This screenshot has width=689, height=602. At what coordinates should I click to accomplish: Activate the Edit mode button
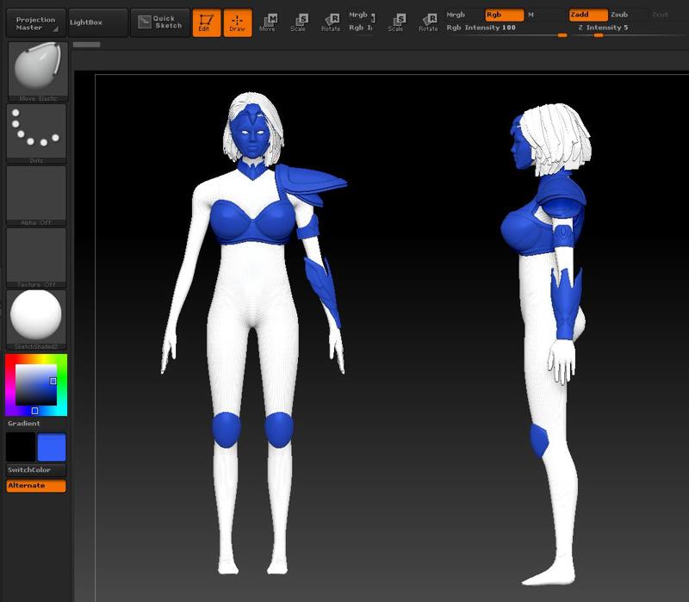coord(206,22)
